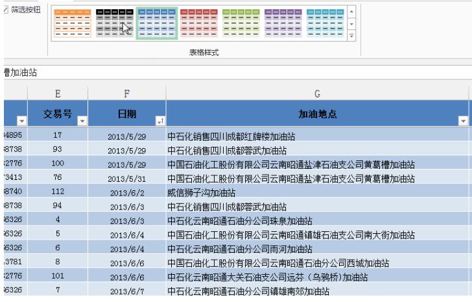The image size is (472, 302).
Task: Apply the purple table style
Action: [x=283, y=21]
